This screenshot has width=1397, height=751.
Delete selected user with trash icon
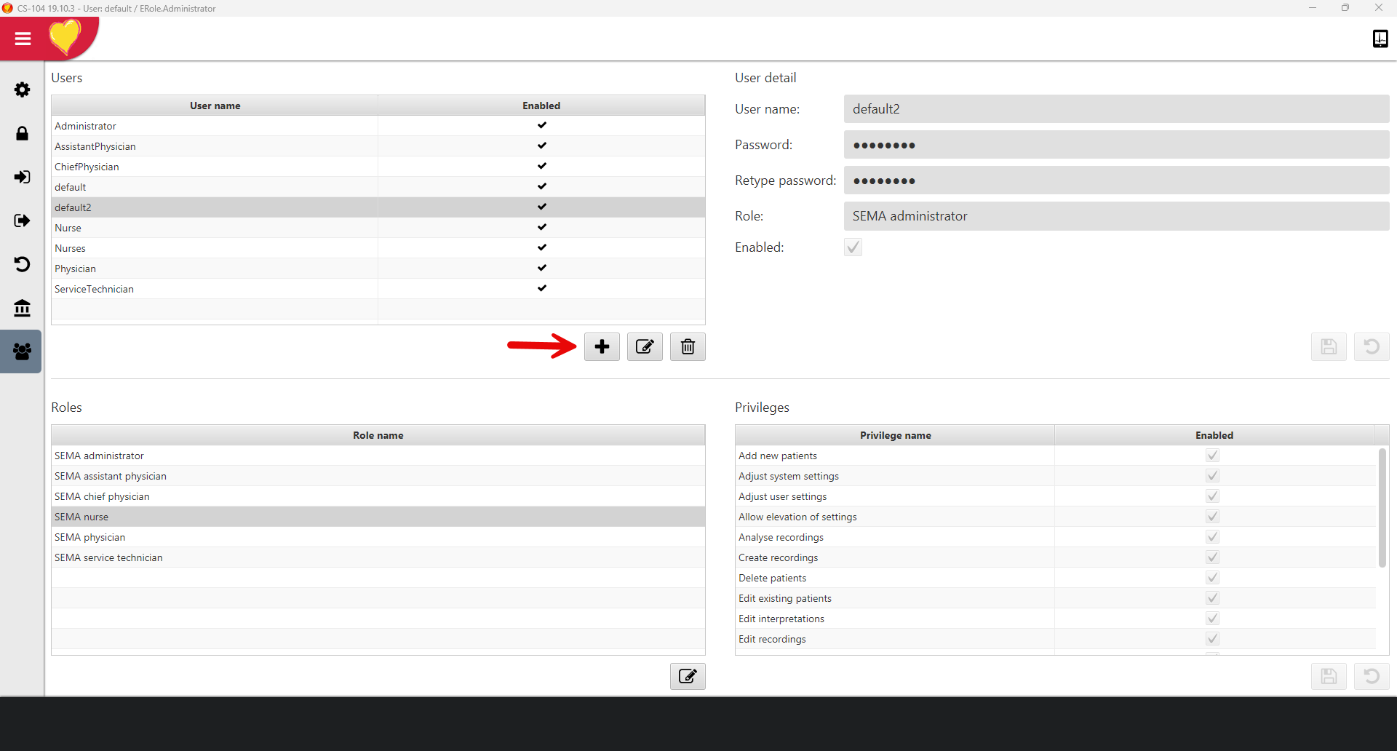tap(688, 347)
